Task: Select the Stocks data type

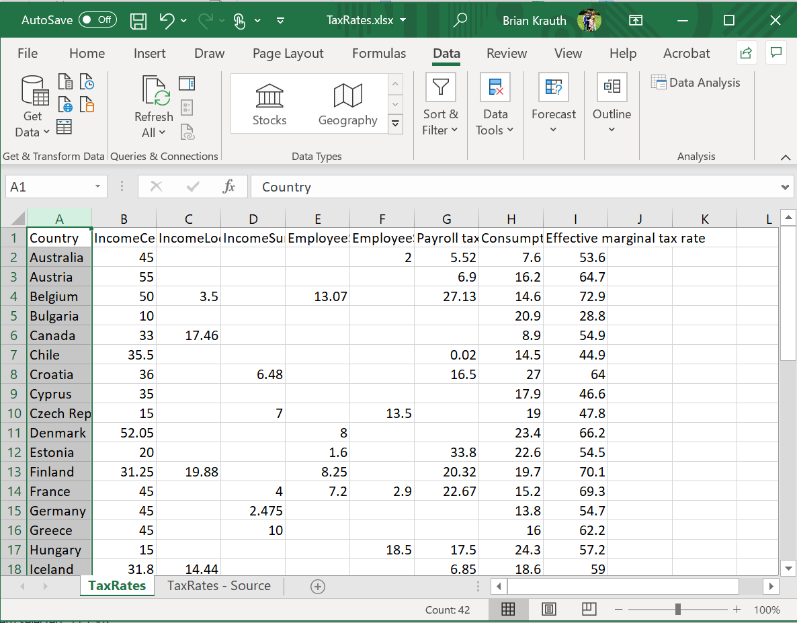Action: coord(269,104)
